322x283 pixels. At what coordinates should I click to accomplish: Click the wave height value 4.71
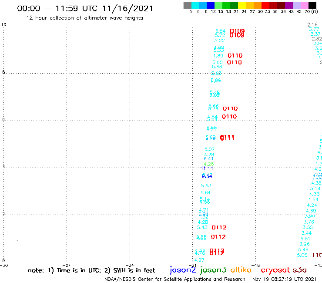(204, 210)
